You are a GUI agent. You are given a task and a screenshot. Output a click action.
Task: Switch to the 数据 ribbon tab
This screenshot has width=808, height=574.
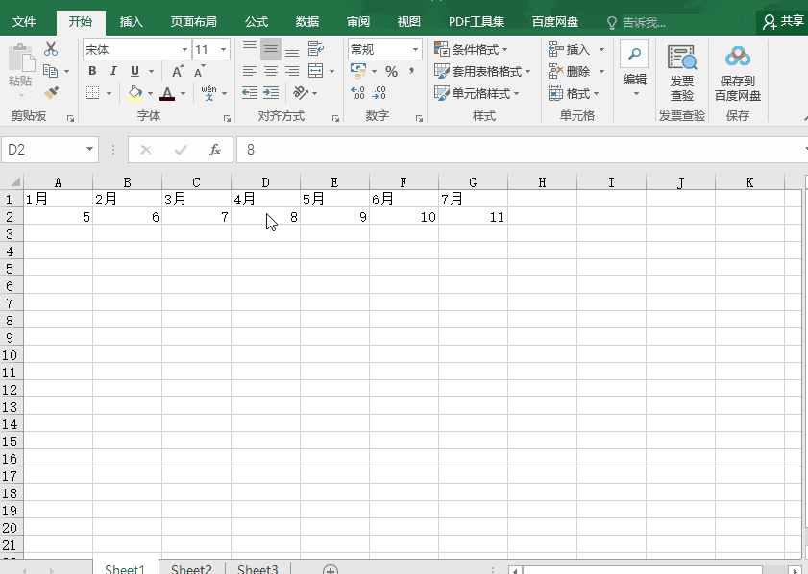(x=307, y=22)
